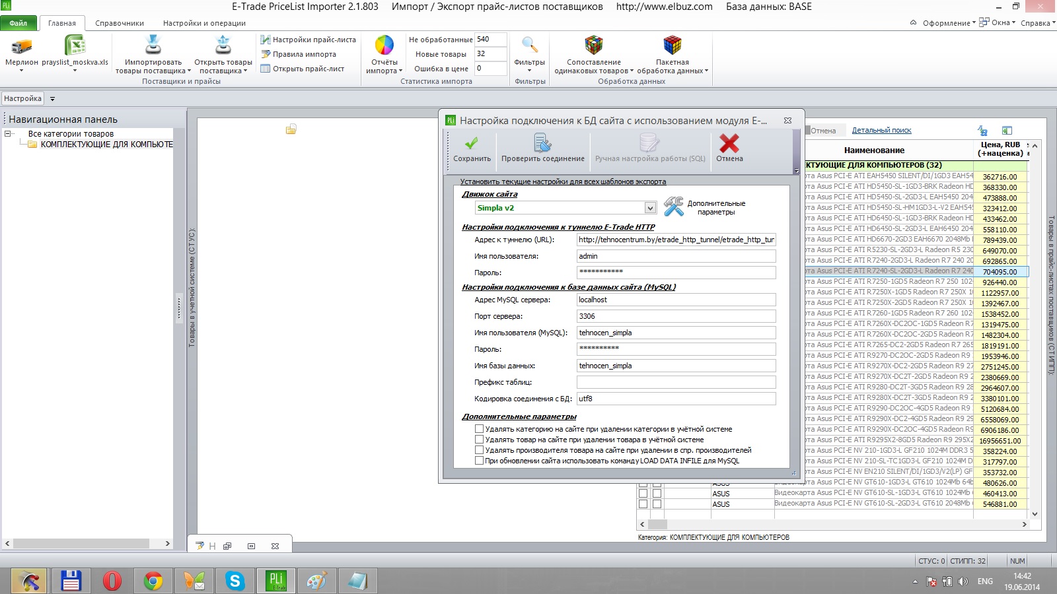1057x594 pixels.
Task: Select the КОМПЛЕКТУЮЩИЕ ДЛЯ КОМПЬЮТЕРОВ tree category
Action: [106, 145]
